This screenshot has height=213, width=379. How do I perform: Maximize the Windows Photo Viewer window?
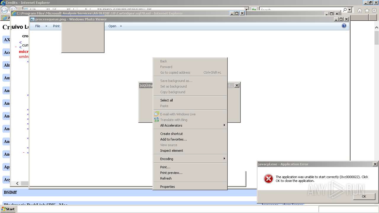point(341,19)
